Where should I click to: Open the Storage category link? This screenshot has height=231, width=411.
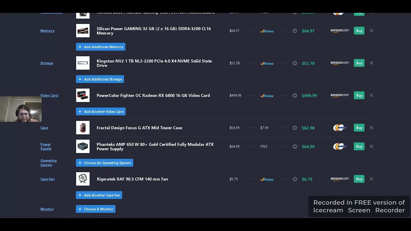point(47,63)
